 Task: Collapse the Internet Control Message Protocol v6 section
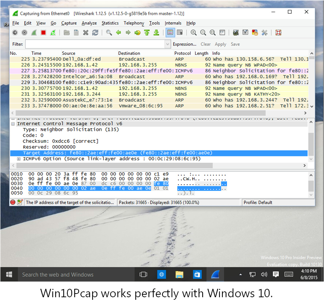pos(13,124)
